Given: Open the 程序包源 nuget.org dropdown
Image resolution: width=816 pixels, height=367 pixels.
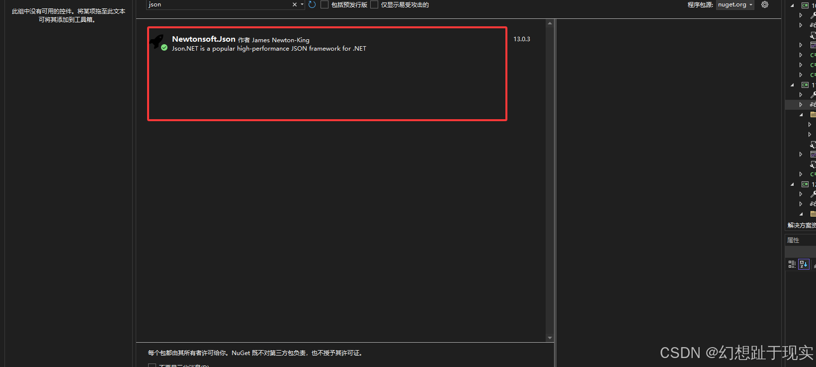Looking at the screenshot, I should point(735,4).
